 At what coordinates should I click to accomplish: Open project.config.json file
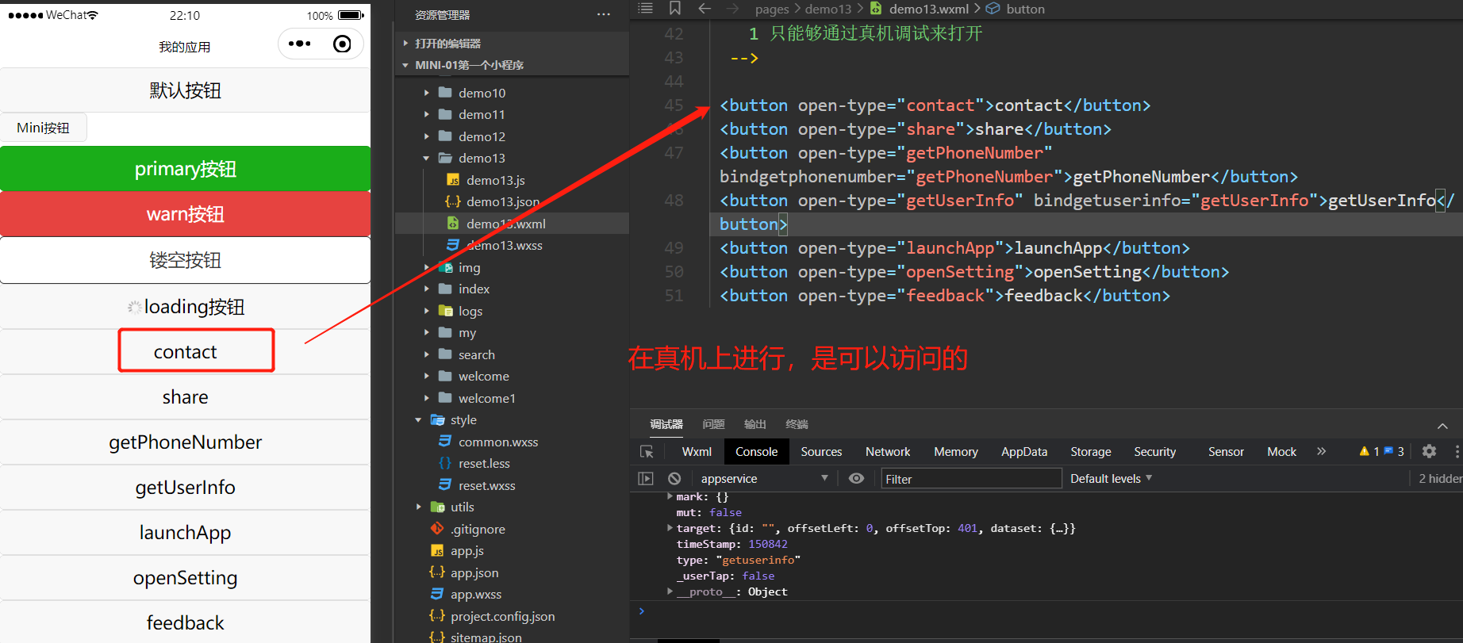(x=502, y=616)
